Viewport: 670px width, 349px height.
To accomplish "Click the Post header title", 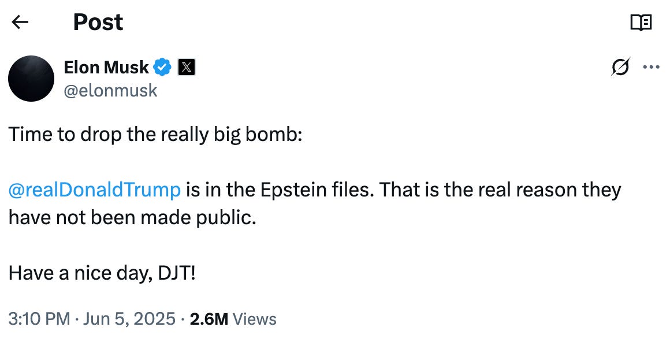I will click(x=98, y=22).
